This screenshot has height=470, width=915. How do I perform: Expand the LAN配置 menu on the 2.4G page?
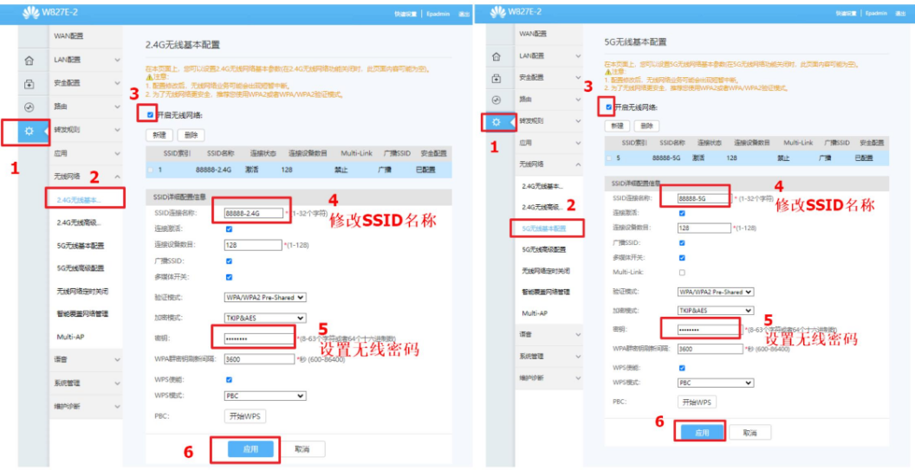pos(85,60)
